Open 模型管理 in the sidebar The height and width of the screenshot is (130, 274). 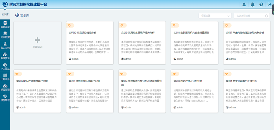pyautogui.click(x=5, y=98)
